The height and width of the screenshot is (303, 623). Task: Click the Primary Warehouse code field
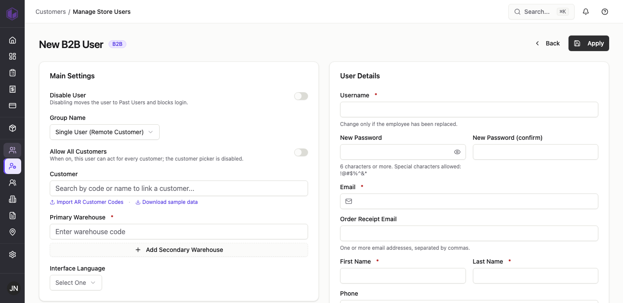click(179, 232)
